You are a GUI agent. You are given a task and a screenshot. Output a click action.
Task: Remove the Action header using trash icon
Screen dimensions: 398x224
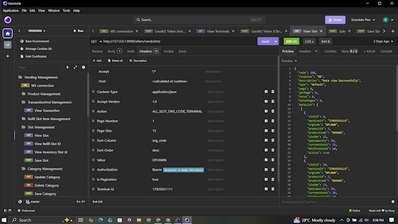[273, 111]
